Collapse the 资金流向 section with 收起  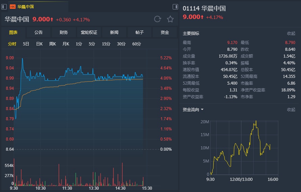[x=291, y=109]
